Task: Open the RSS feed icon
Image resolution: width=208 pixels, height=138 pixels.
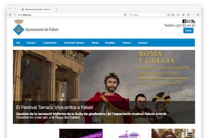Action: tap(193, 21)
